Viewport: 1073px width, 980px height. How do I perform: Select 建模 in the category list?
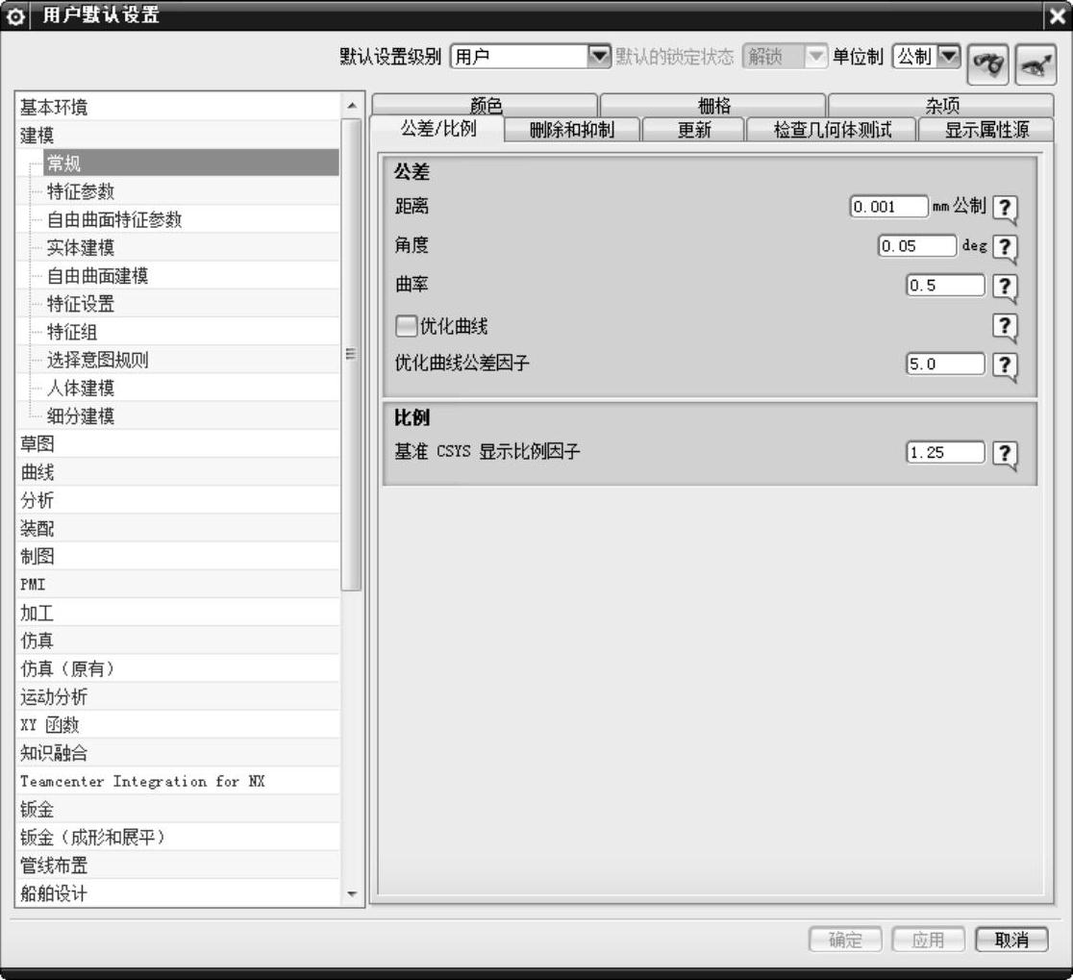177,135
